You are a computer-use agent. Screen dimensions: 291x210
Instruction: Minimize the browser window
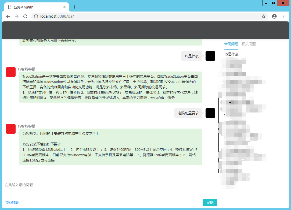(x=266, y=3)
